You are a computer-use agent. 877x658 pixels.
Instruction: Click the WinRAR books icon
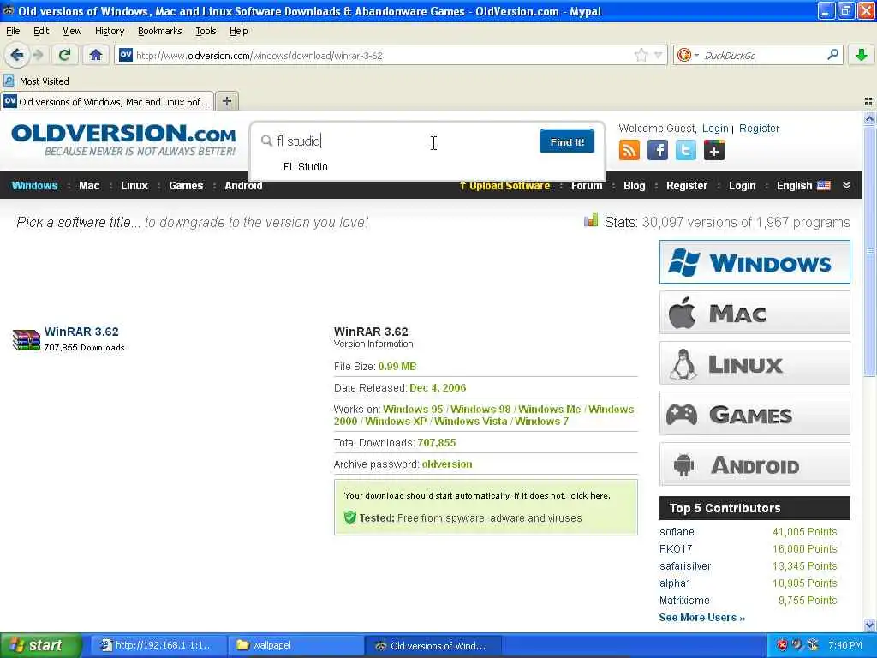pyautogui.click(x=27, y=340)
